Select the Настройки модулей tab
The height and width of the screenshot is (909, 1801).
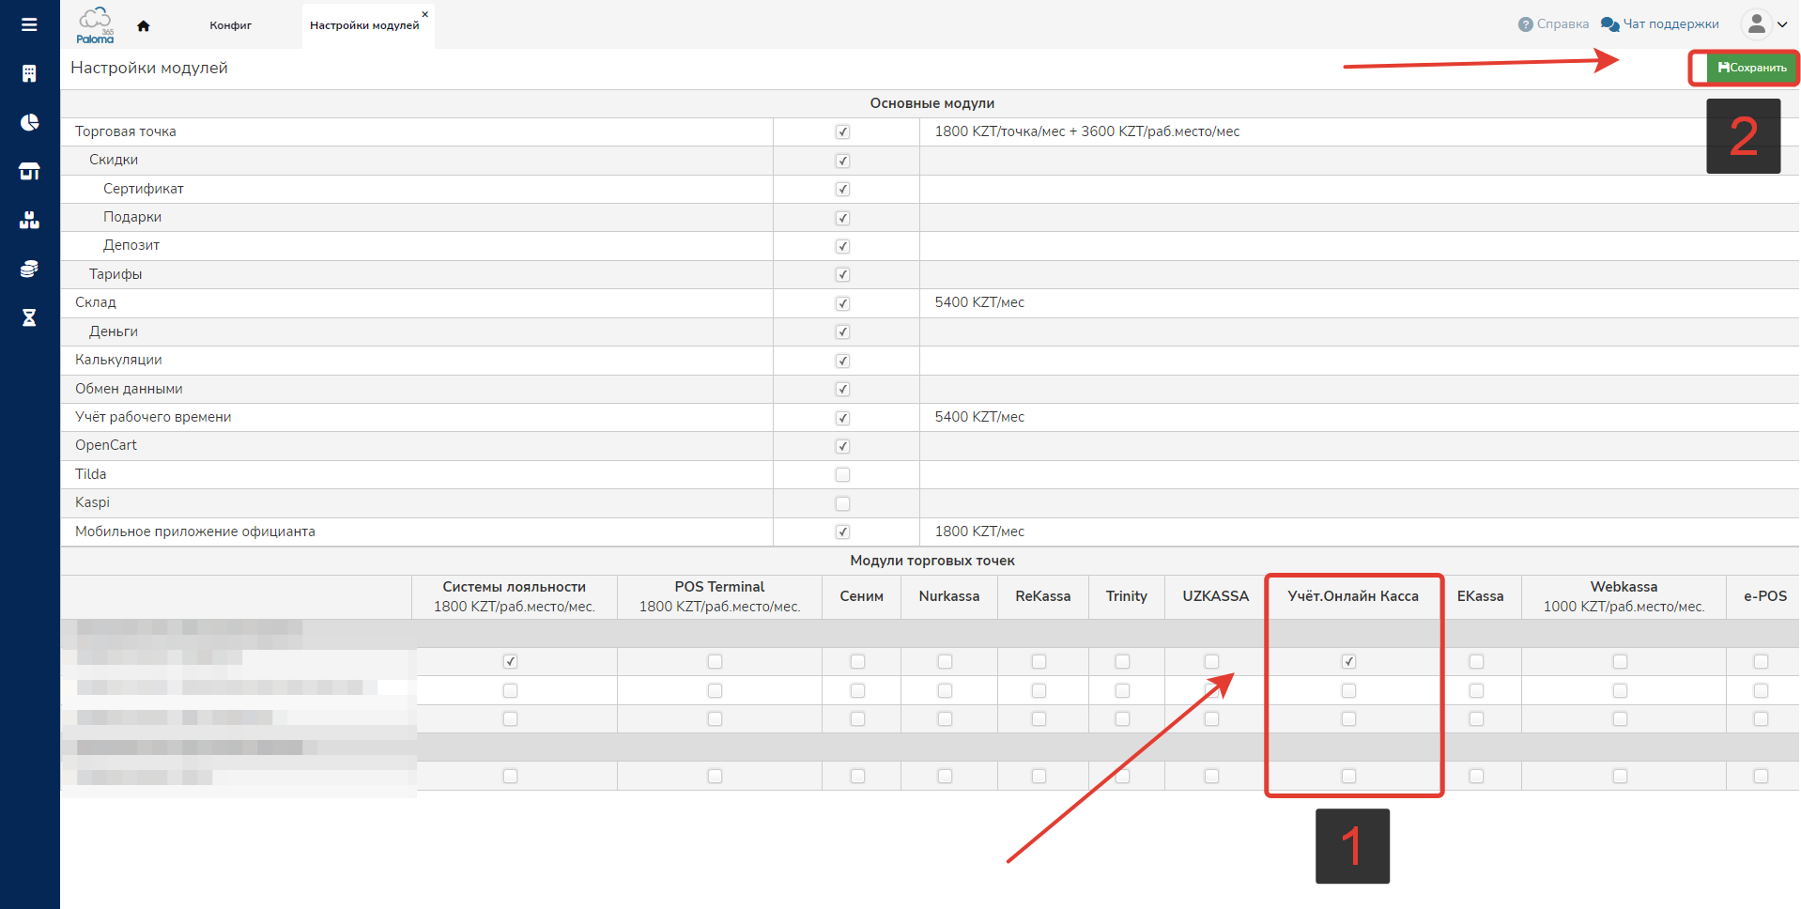tap(363, 25)
